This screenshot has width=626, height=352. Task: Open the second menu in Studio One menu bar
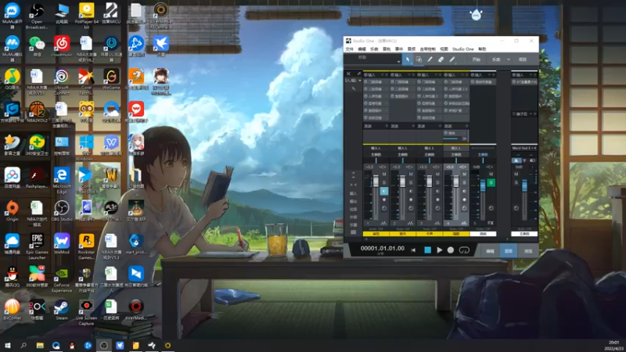pos(362,49)
